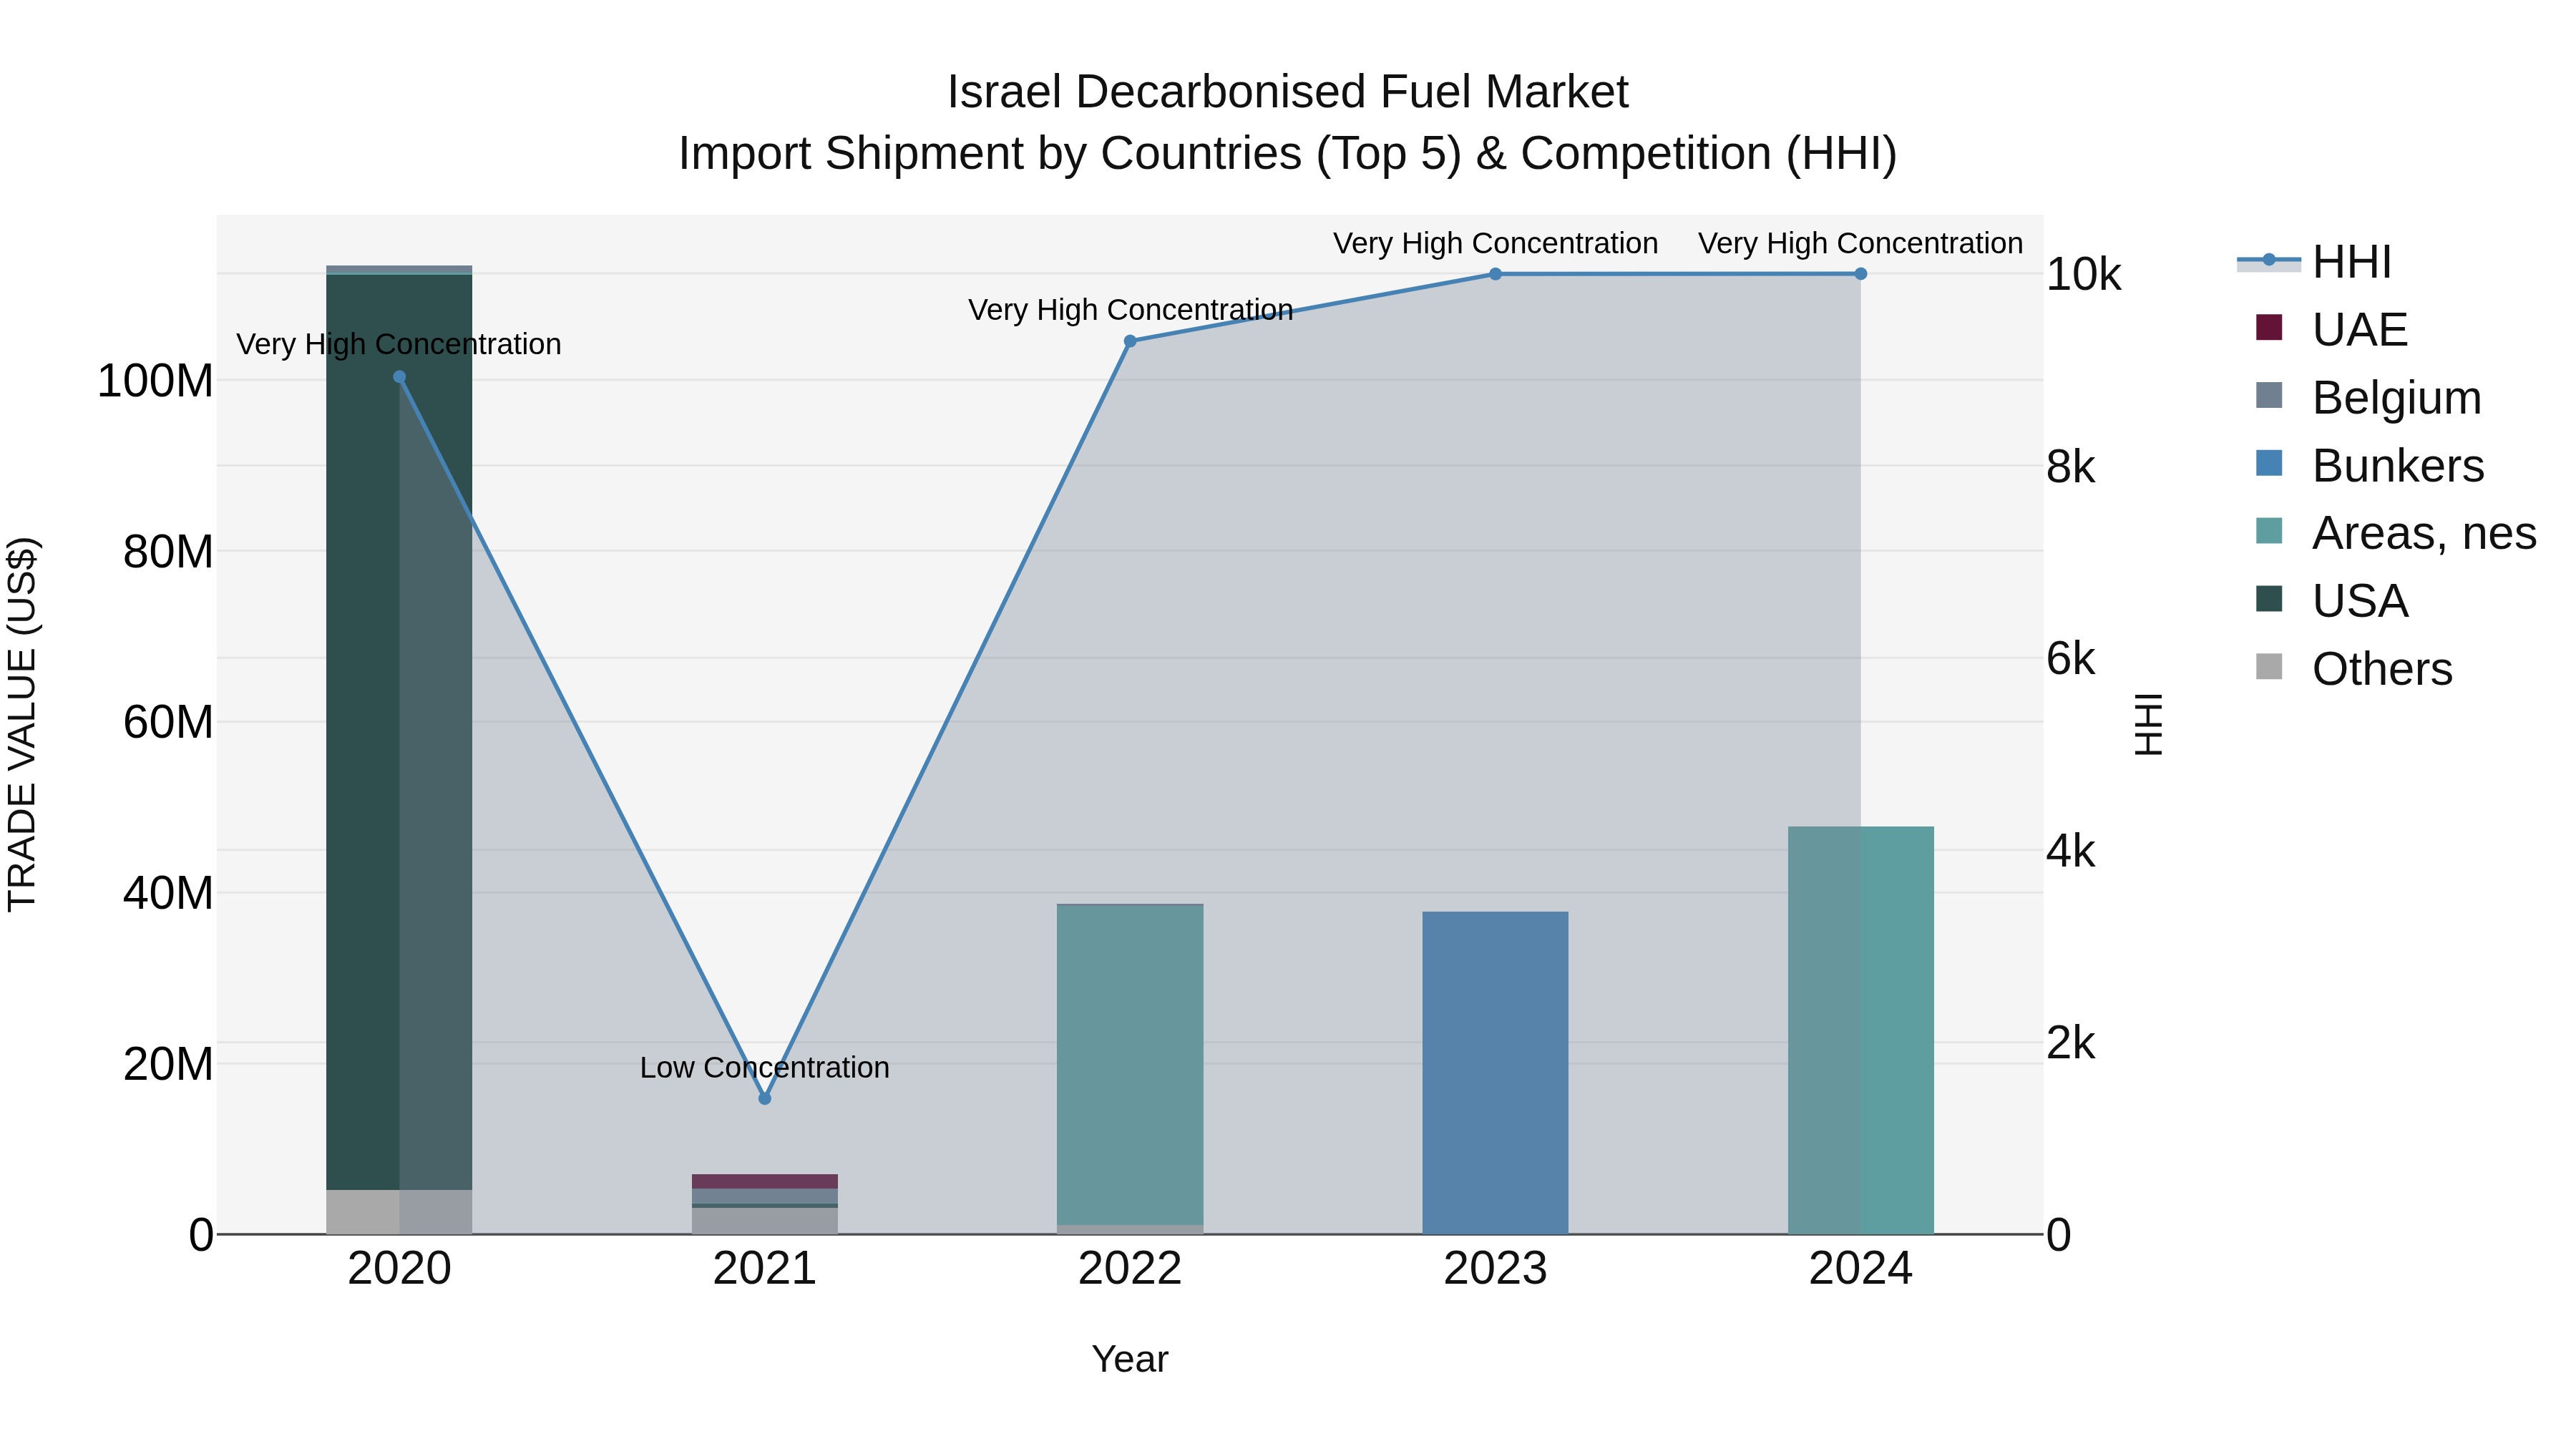This screenshot has height=1449, width=2576.
Task: Click the '2022' x-axis tick label
Action: tap(1130, 1269)
